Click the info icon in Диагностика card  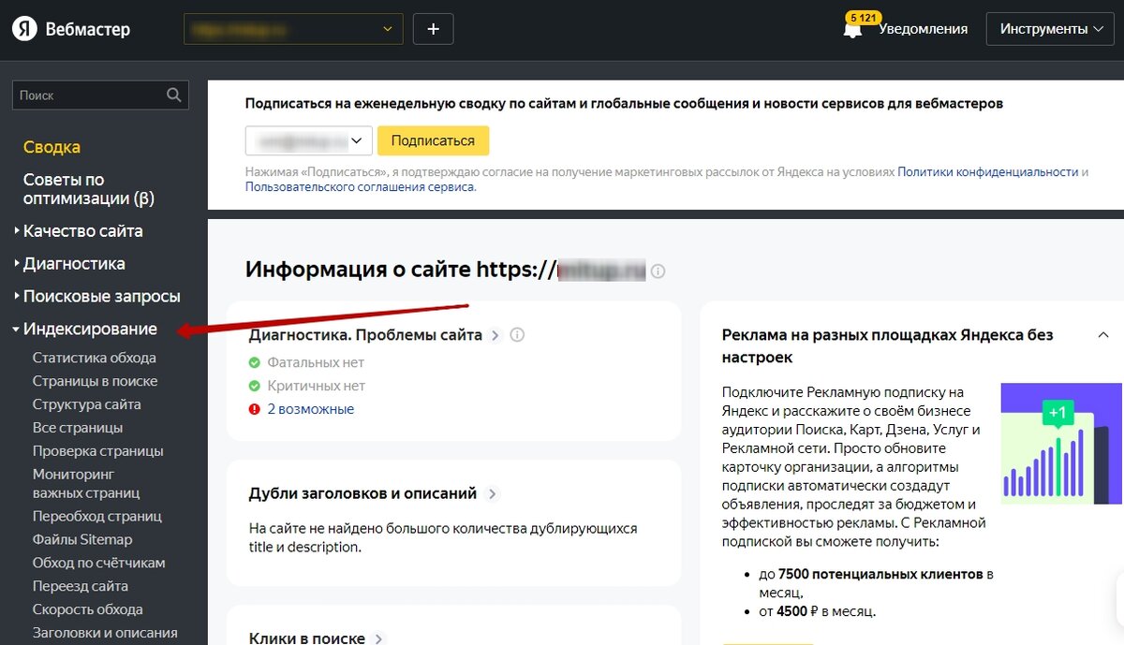pos(517,334)
